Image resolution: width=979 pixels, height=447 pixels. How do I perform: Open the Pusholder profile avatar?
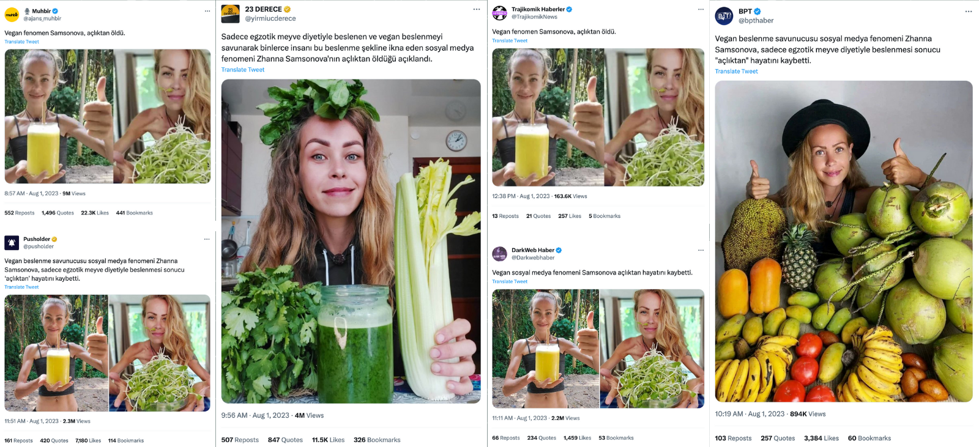(x=12, y=243)
